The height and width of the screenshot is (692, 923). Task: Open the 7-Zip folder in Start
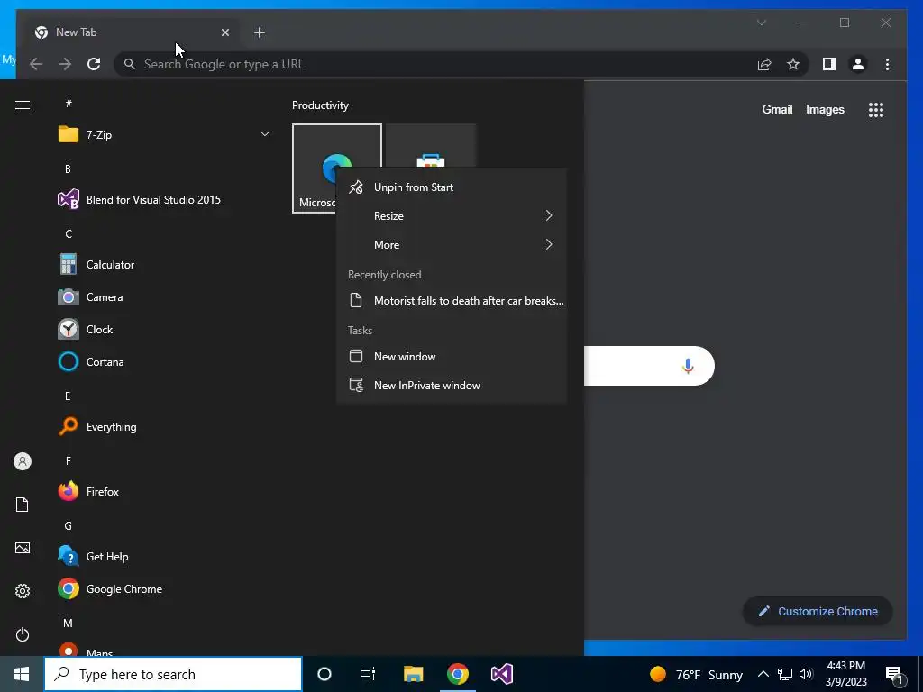pyautogui.click(x=163, y=135)
